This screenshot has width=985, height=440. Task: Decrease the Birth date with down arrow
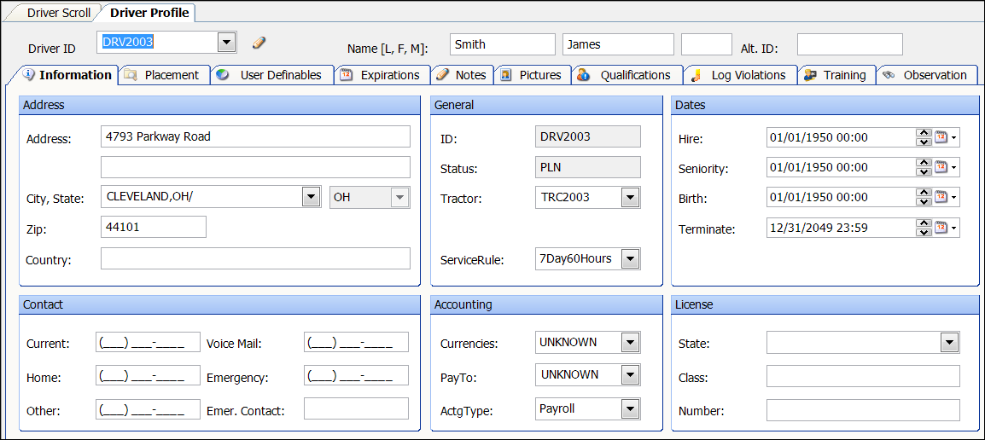924,202
